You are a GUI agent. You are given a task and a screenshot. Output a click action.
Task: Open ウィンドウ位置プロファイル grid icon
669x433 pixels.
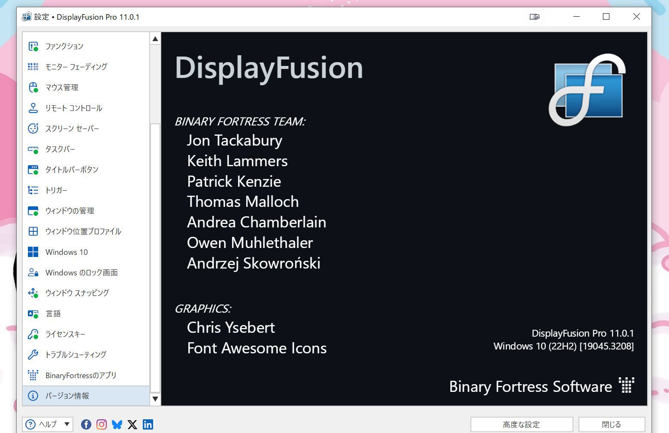(33, 231)
